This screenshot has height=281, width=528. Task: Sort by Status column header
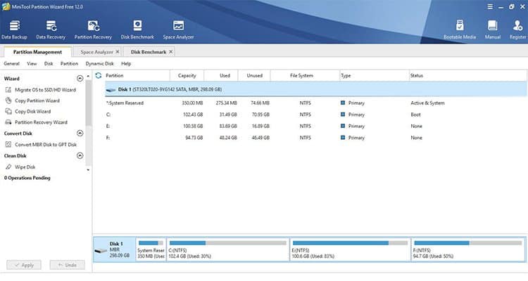point(467,76)
